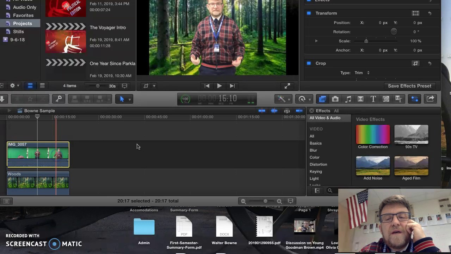Open the Titles browser T icon
Image resolution: width=451 pixels, height=254 pixels.
[x=373, y=99]
